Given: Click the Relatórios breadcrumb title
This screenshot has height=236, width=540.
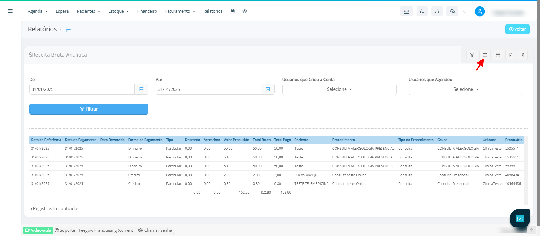Looking at the screenshot, I should [x=42, y=29].
